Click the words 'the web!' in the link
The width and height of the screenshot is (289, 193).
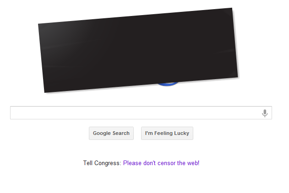coord(188,163)
